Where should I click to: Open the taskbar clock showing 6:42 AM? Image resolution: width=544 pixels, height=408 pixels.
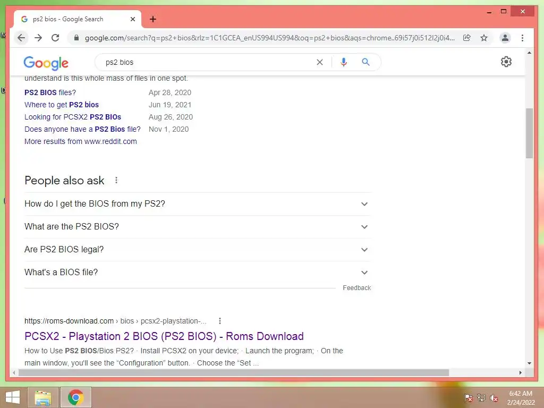521,398
